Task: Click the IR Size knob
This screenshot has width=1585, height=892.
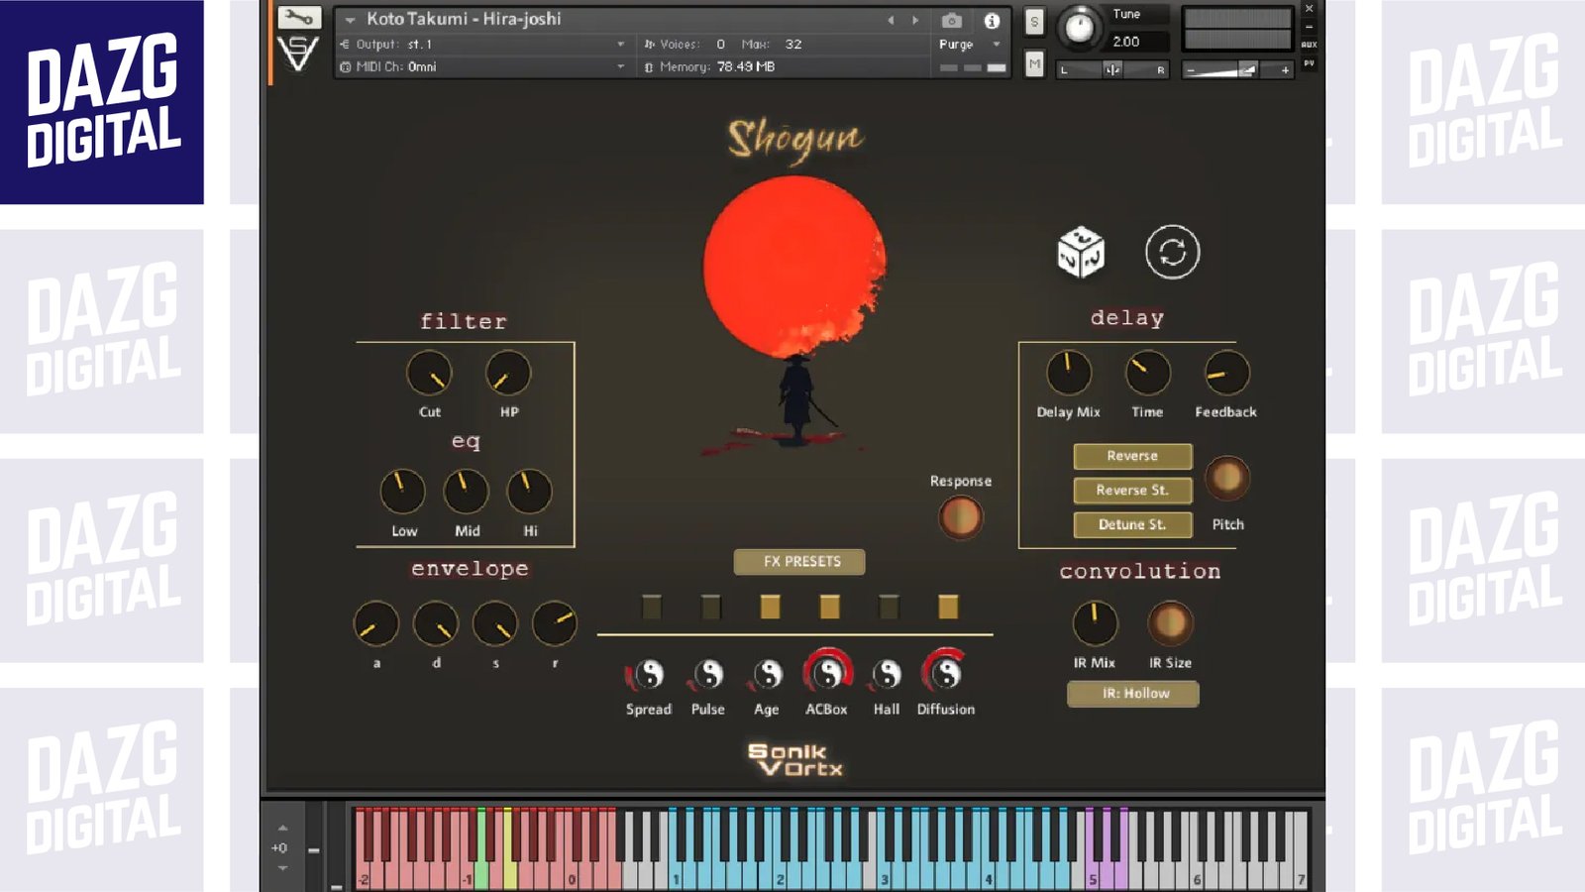Action: 1170,623
